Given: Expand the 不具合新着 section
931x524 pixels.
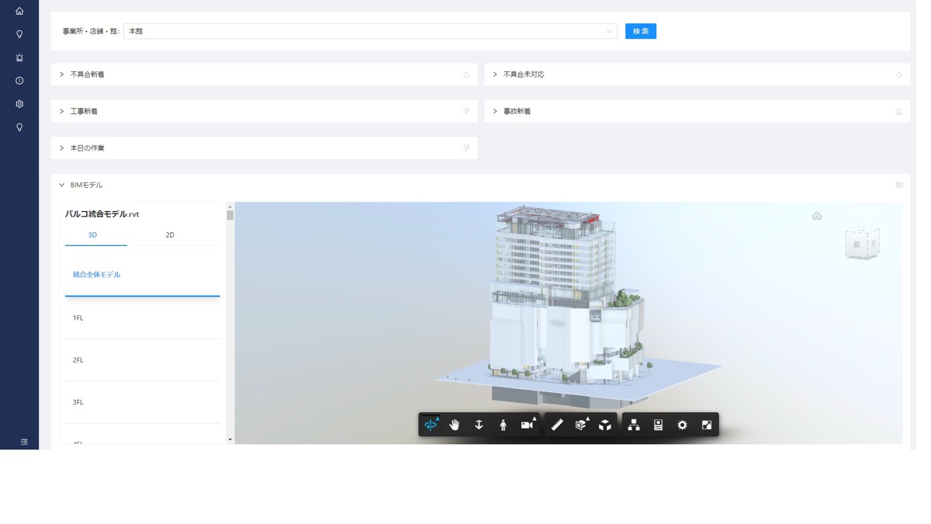Looking at the screenshot, I should click(x=62, y=75).
